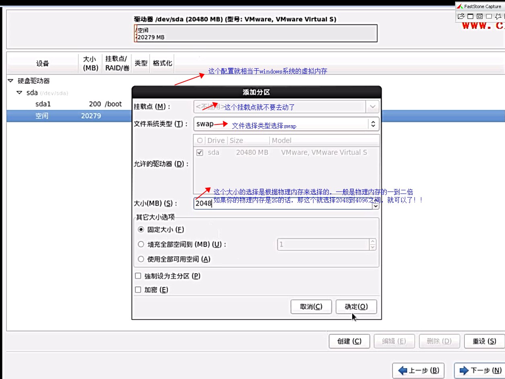Select Capture Rectangular Region icon
This screenshot has width=505, height=379.
[x=489, y=16]
